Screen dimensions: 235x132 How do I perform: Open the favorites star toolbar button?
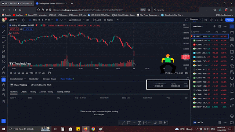point(4,121)
